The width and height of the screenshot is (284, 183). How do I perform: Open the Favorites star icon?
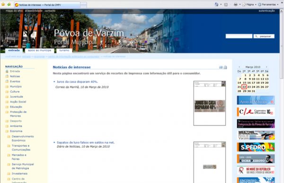(3, 4)
